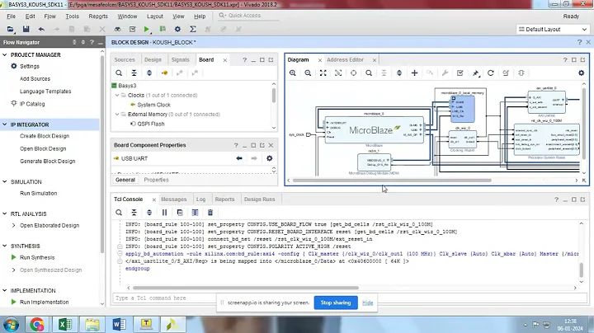Screen dimensions: 594x333
Task: Click Generate Block Design
Action: pos(48,162)
